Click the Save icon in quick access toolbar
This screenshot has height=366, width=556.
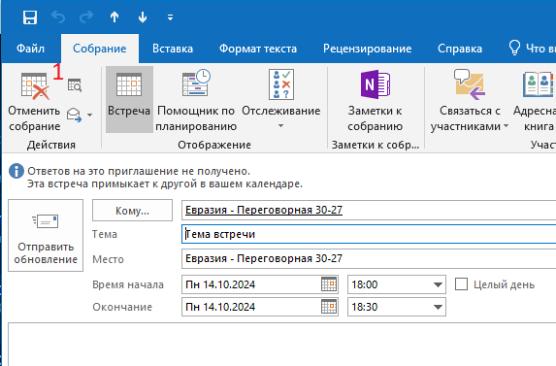tap(30, 17)
